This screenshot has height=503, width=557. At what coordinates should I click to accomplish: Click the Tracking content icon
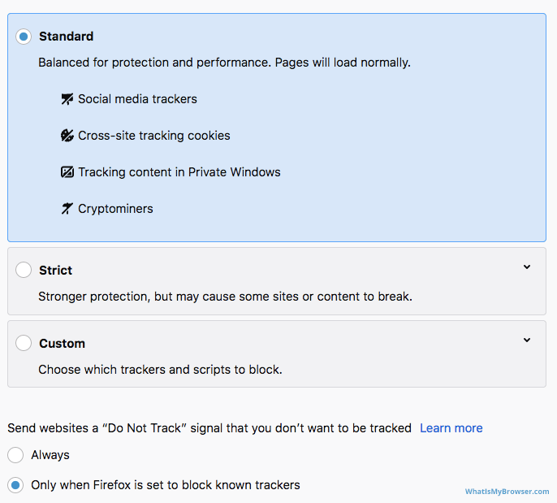(x=67, y=172)
